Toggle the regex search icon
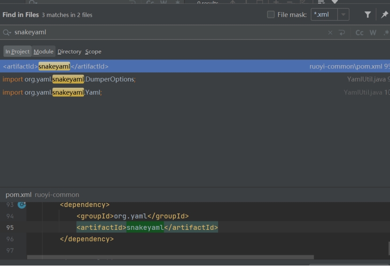Image resolution: width=390 pixels, height=266 pixels. 386,32
